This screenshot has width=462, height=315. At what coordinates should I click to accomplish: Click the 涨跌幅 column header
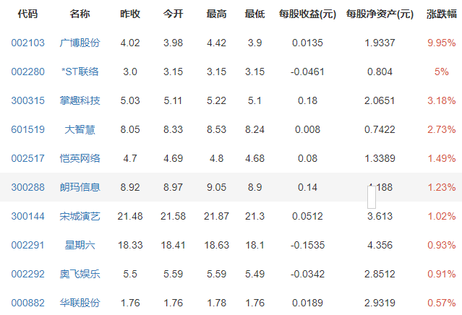(x=442, y=14)
